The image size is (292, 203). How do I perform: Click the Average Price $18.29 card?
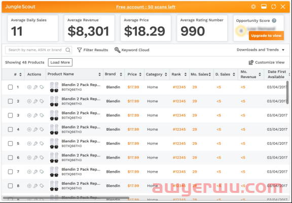(145, 28)
